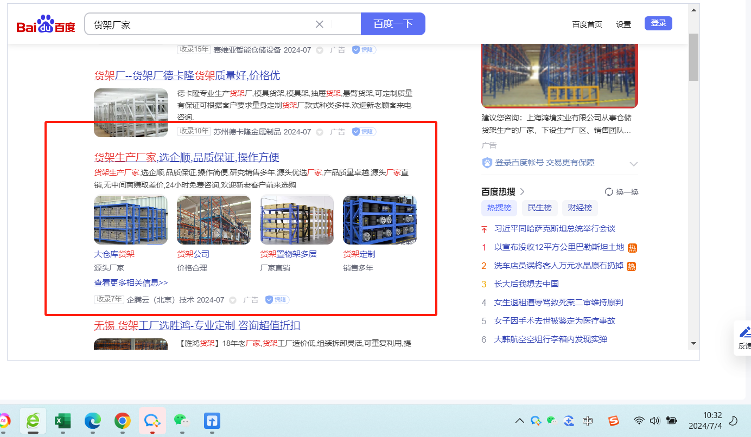Open Google Chrome from the taskbar
The image size is (751, 437).
pyautogui.click(x=122, y=421)
